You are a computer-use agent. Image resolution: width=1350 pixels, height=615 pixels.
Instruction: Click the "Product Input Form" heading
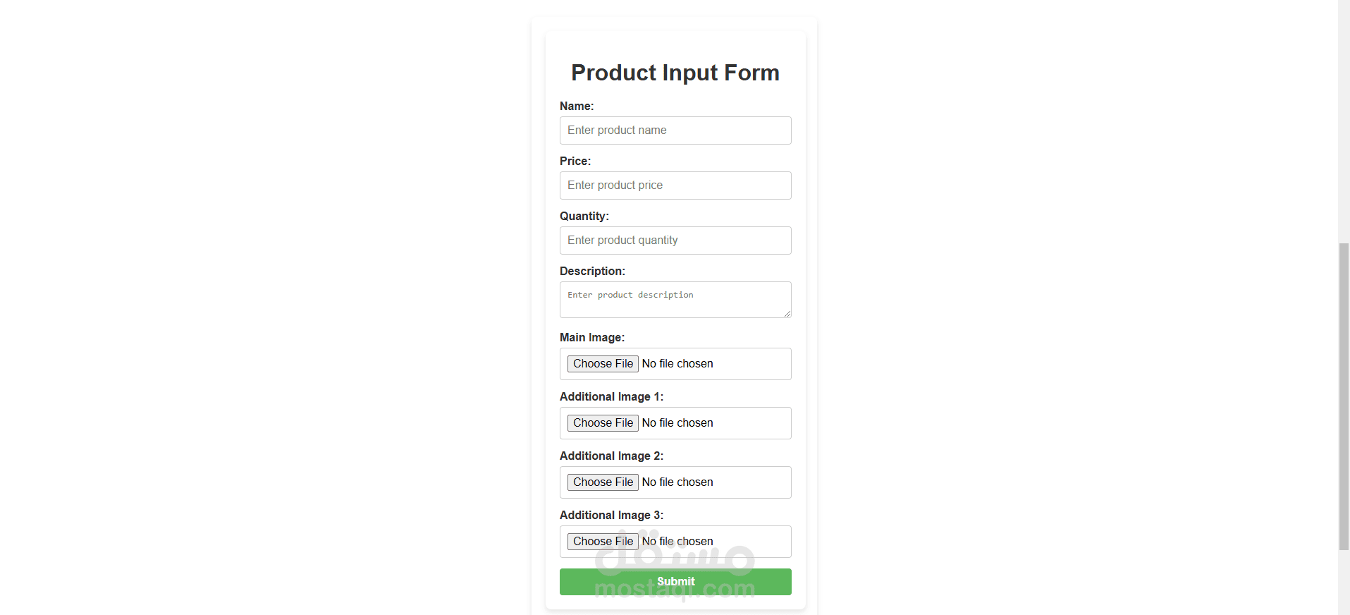(675, 73)
